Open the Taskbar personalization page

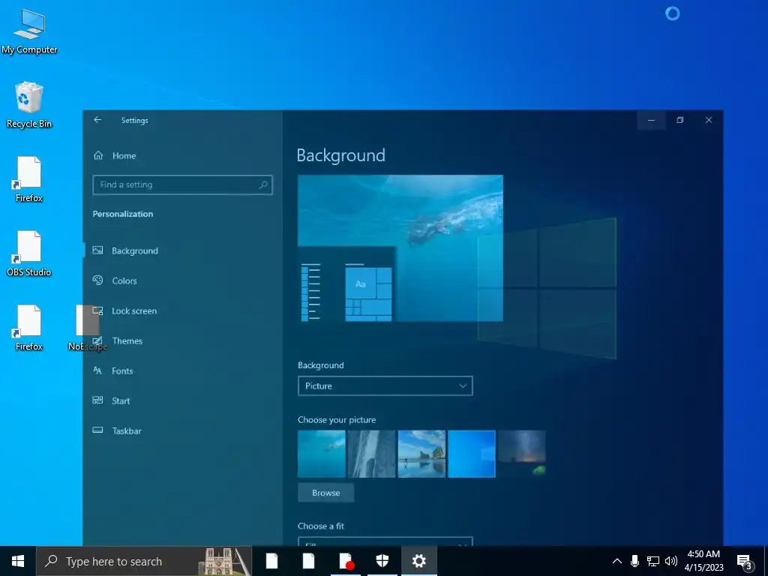(126, 431)
